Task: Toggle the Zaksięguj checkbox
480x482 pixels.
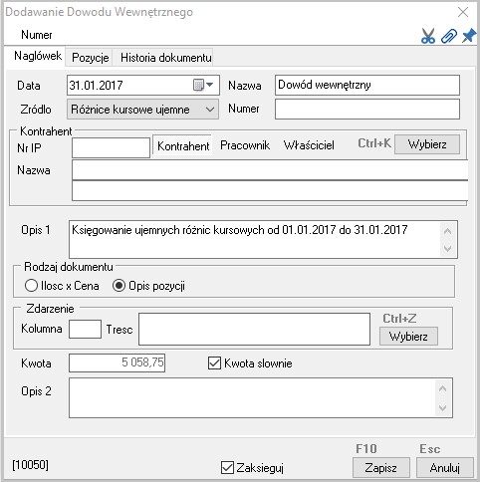Action: click(x=227, y=468)
